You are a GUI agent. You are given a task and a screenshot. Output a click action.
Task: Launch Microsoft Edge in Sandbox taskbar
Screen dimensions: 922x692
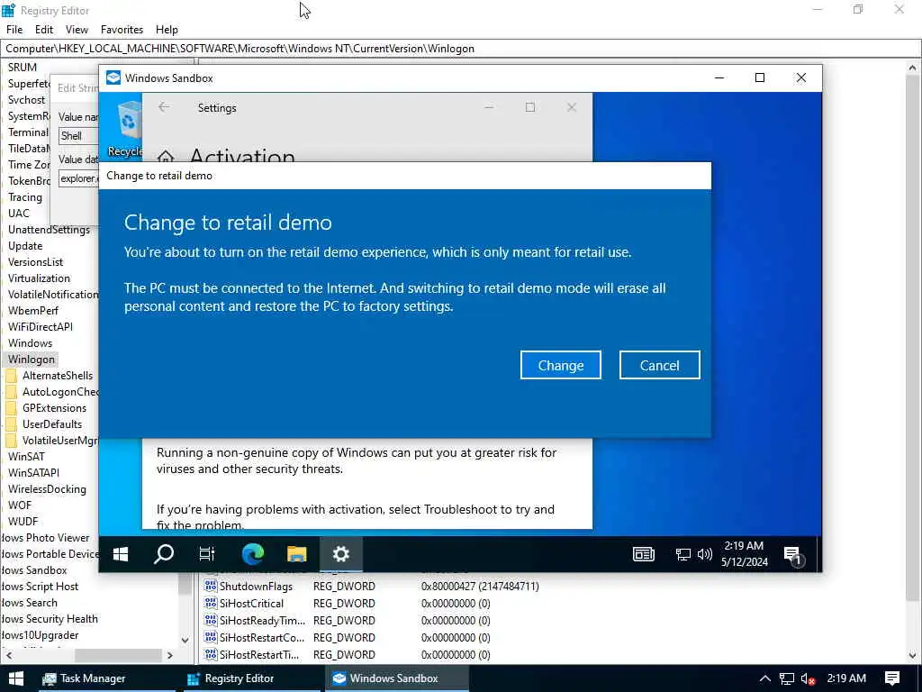click(x=253, y=554)
